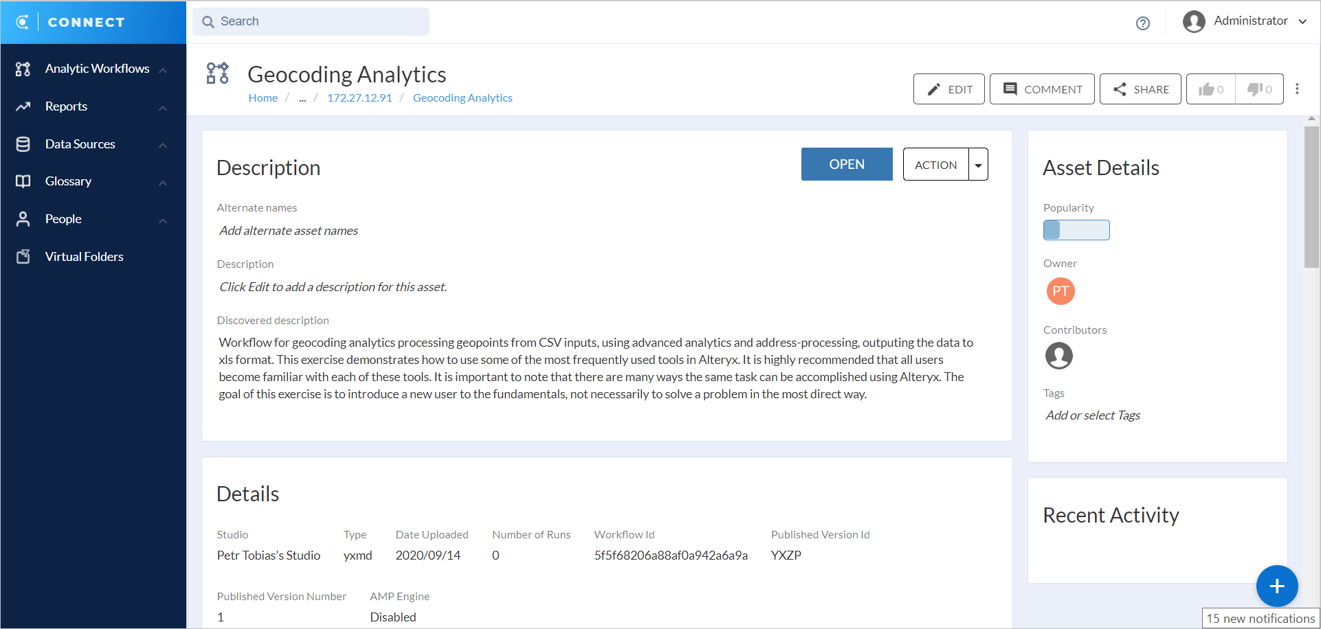Click the PT owner avatar
The width and height of the screenshot is (1321, 629).
1060,291
